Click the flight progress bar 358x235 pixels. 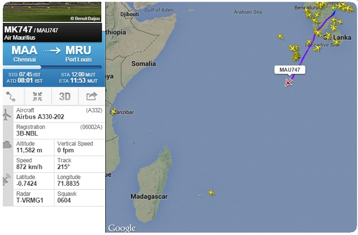pos(51,67)
